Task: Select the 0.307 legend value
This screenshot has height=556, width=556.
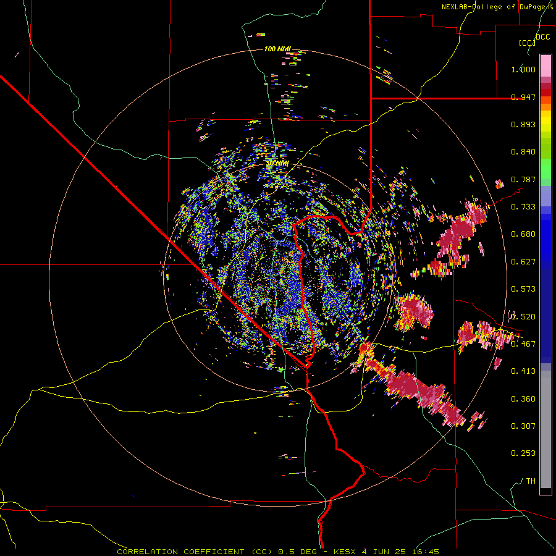Action: 523,426
